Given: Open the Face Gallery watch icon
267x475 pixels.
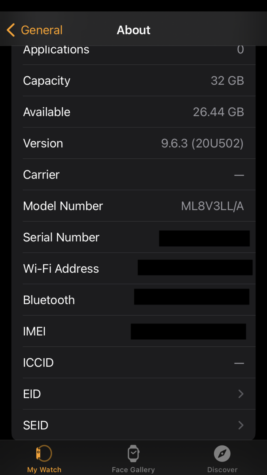Looking at the screenshot, I should coord(133,453).
